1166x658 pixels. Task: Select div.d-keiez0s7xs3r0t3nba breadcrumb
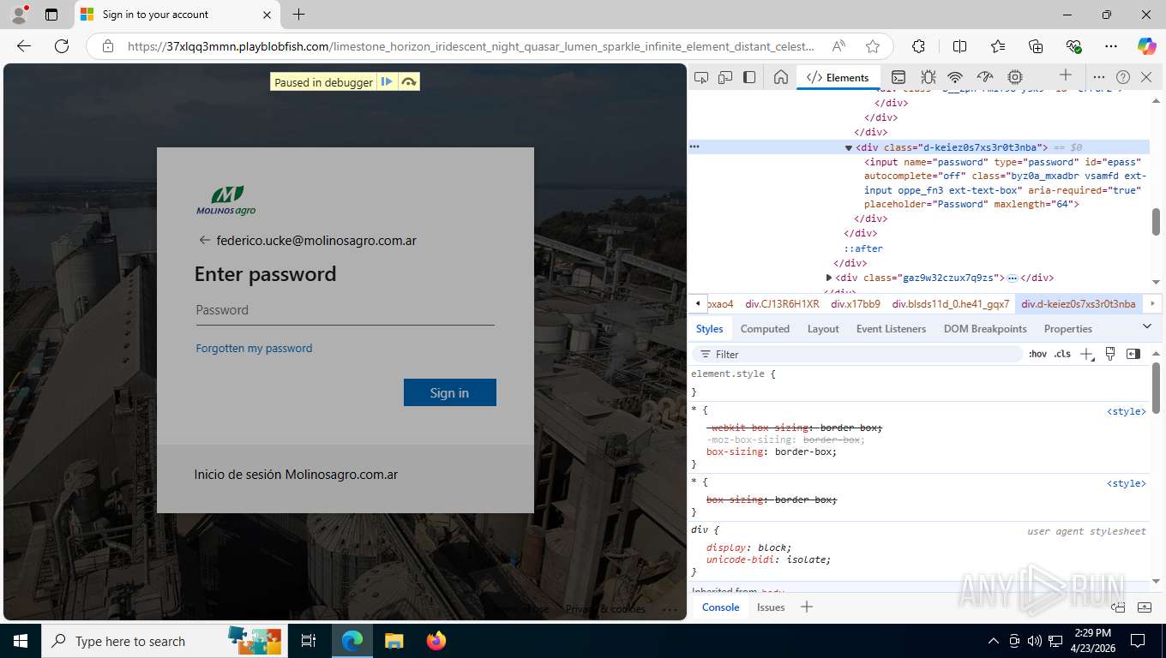[x=1079, y=304]
